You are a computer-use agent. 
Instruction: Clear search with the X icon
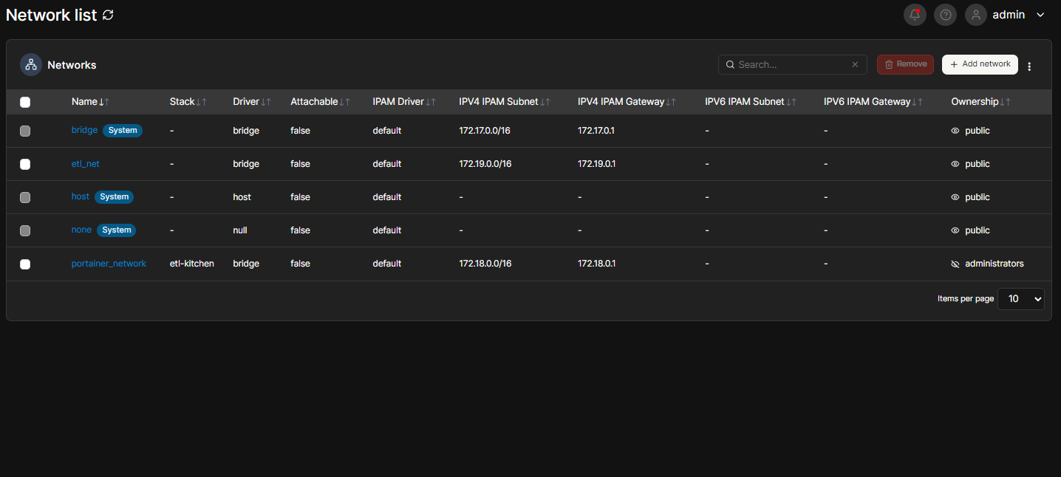point(855,65)
